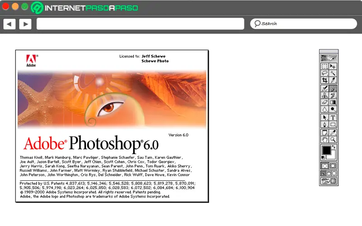Select the Zoom tool
Screen dimensions: 362x226
pos(333,140)
